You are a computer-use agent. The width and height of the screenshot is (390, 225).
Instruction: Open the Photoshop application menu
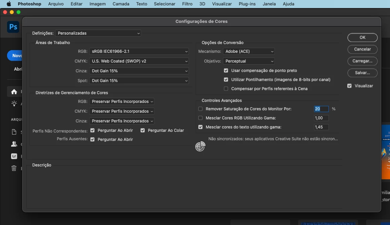tap(29, 4)
